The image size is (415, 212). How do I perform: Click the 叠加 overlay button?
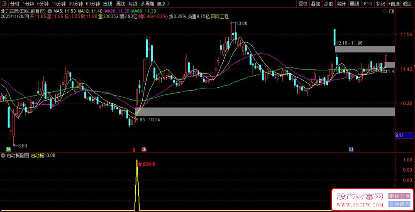click(x=315, y=4)
